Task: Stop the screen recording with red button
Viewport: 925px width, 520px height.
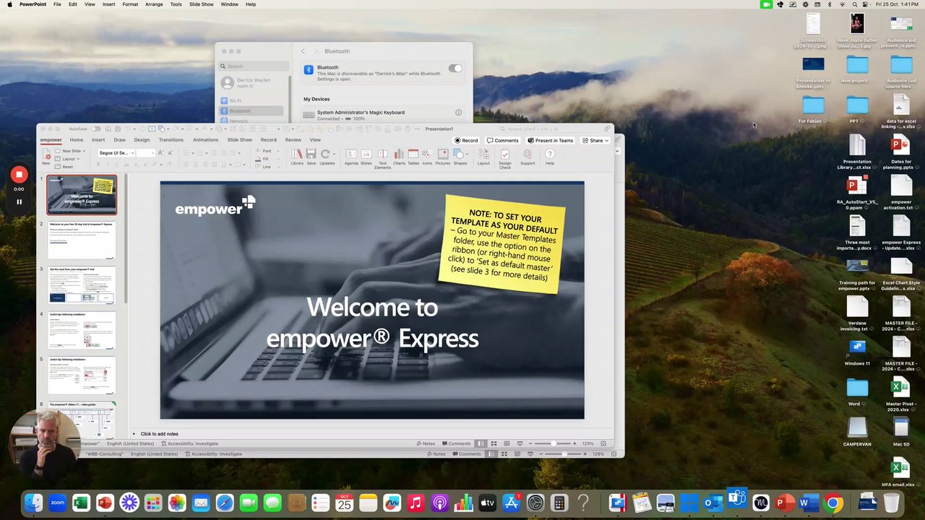Action: click(20, 175)
